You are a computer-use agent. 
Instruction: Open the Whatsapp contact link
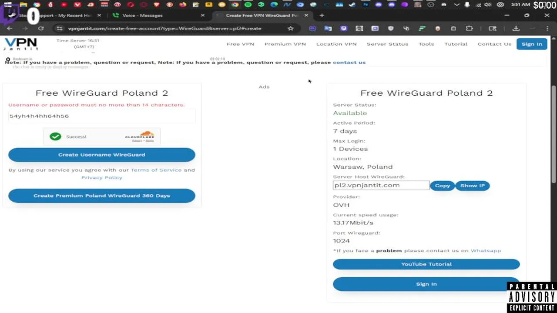pos(486,250)
